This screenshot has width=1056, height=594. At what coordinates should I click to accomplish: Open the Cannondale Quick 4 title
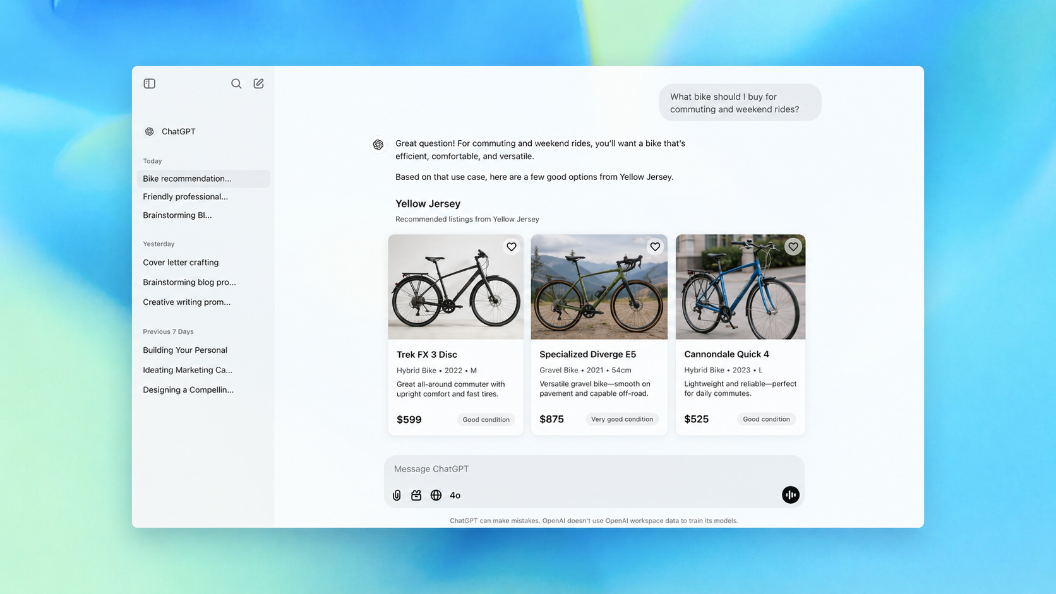tap(726, 355)
